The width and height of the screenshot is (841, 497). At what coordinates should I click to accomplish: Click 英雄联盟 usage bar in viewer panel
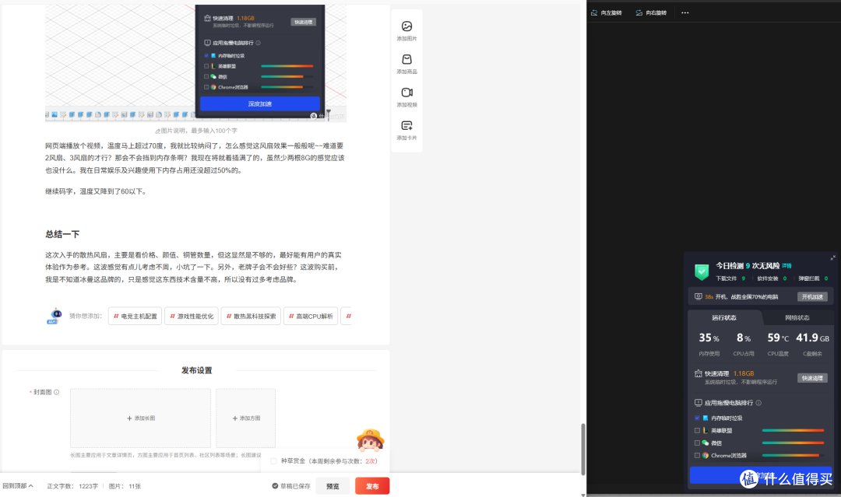point(793,431)
